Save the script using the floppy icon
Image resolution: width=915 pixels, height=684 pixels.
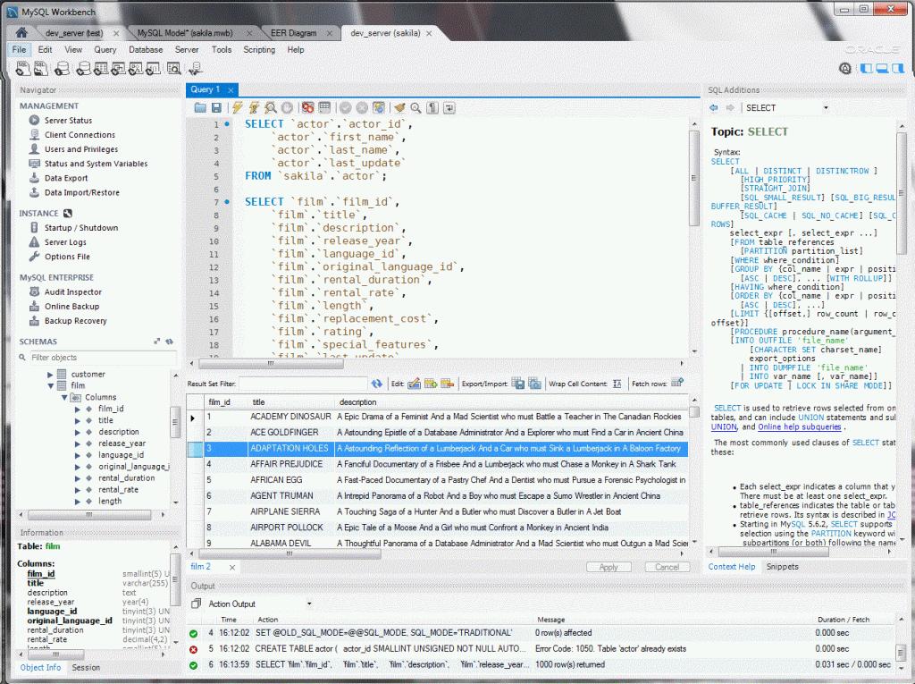click(x=216, y=107)
